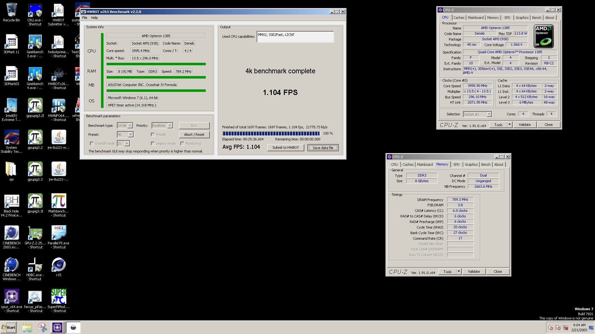
Task: Open jre-8u221-w Java installer icon
Action: 59,140
